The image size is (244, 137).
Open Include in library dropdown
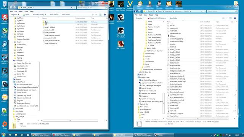(39, 14)
